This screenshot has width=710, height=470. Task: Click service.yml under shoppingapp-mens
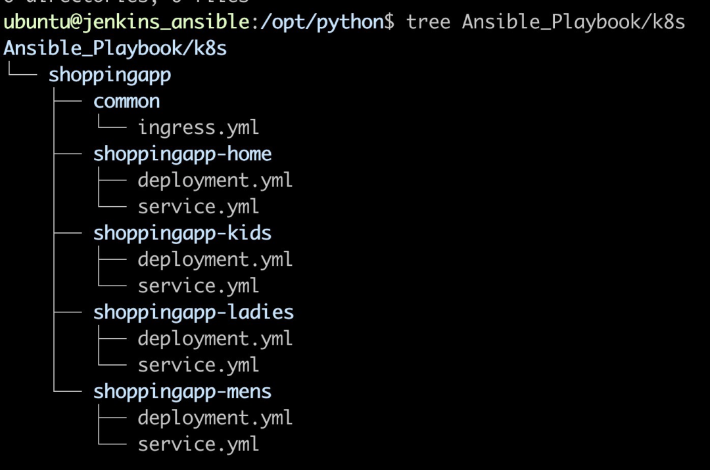coord(199,444)
